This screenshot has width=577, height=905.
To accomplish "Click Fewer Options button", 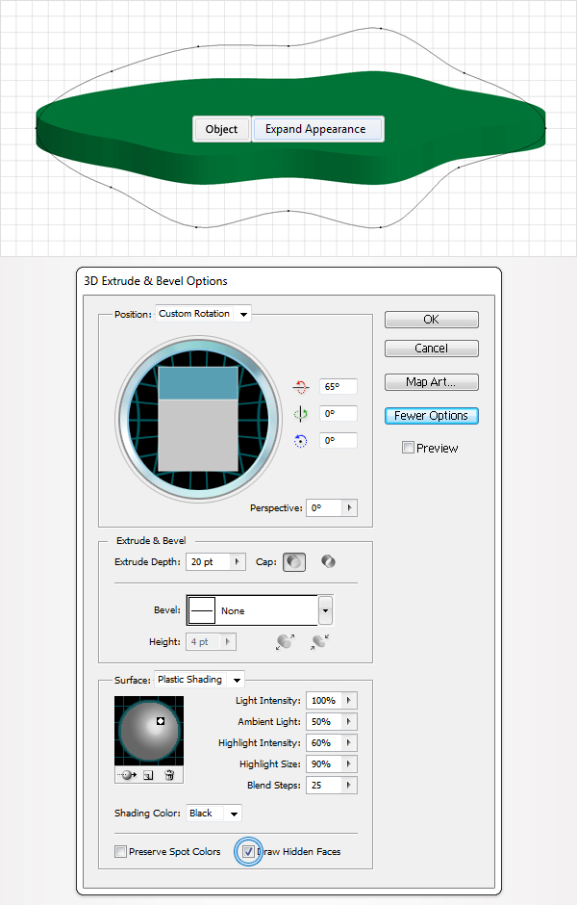I will 431,416.
